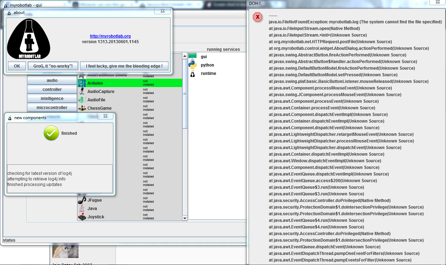Click the "running services" header
446x265 pixels.
223,49
